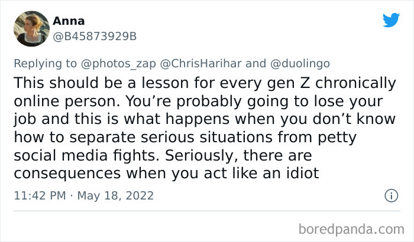Open Anna's profile picture
The width and height of the screenshot is (414, 242).
pyautogui.click(x=31, y=28)
